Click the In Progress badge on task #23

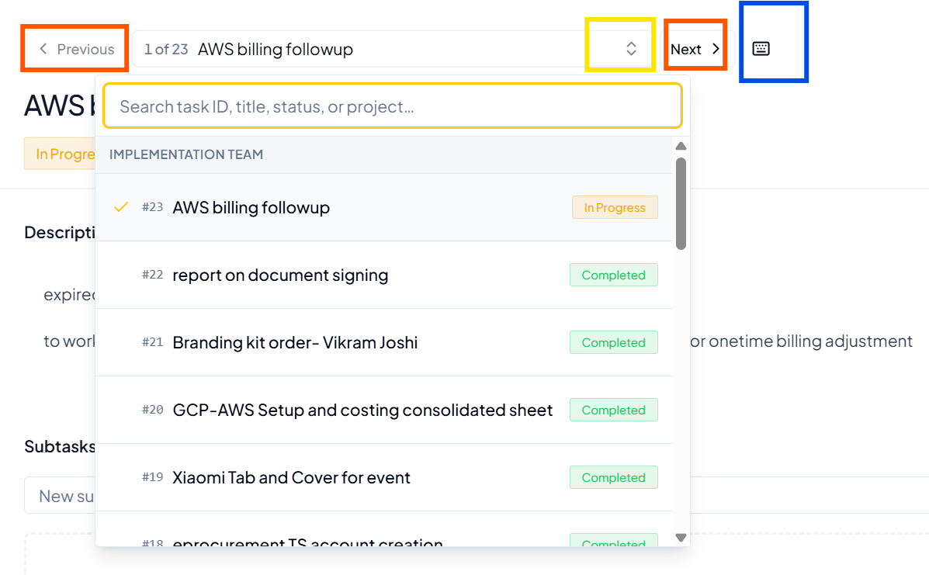point(615,207)
